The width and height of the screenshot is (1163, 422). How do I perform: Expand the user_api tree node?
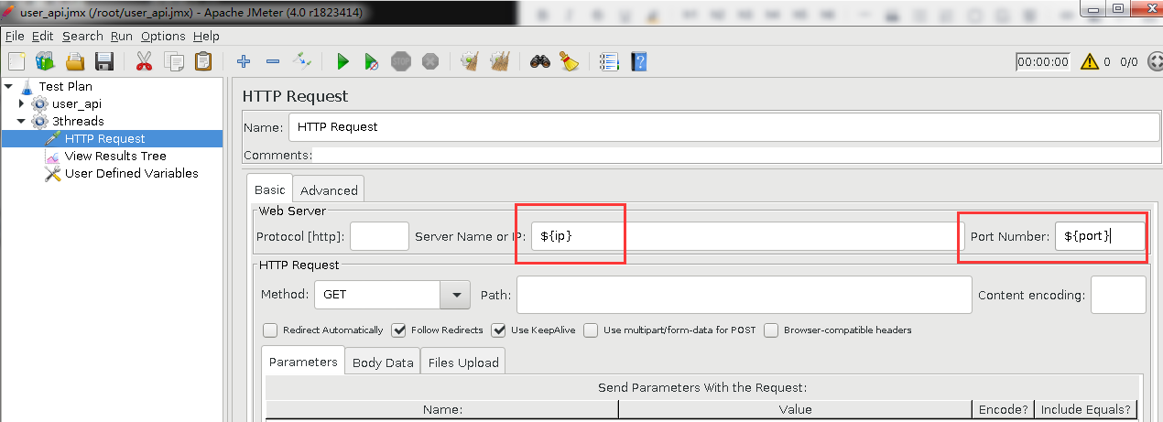click(x=21, y=103)
